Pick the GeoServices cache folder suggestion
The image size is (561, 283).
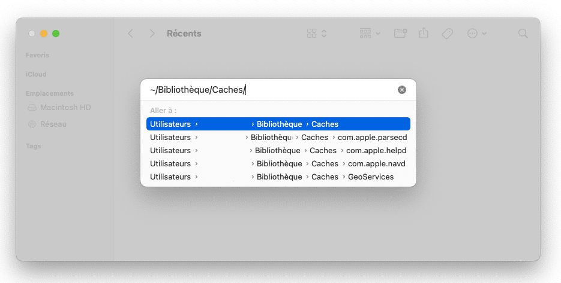click(x=278, y=177)
